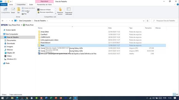
Task: Click the taskbar search magnifier icon
Action: coord(7,98)
